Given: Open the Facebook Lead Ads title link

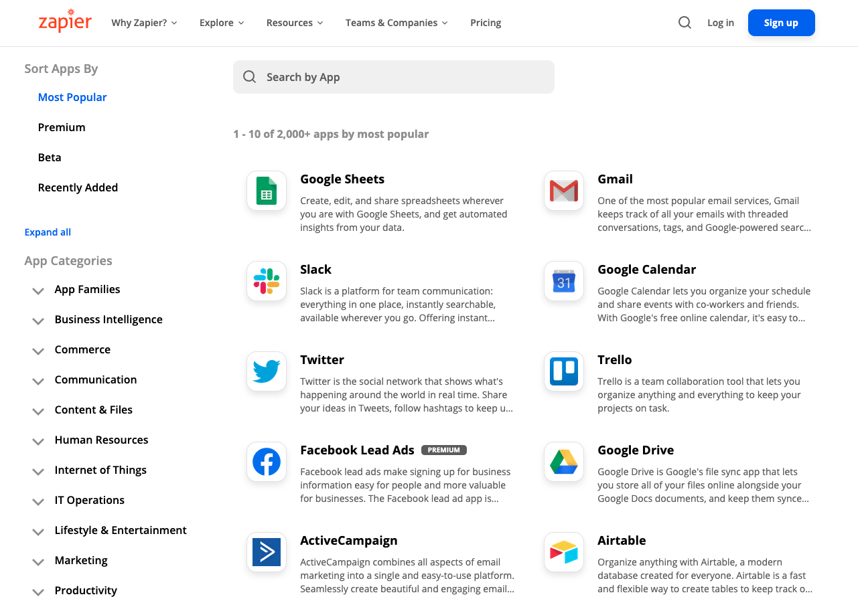Looking at the screenshot, I should (357, 450).
